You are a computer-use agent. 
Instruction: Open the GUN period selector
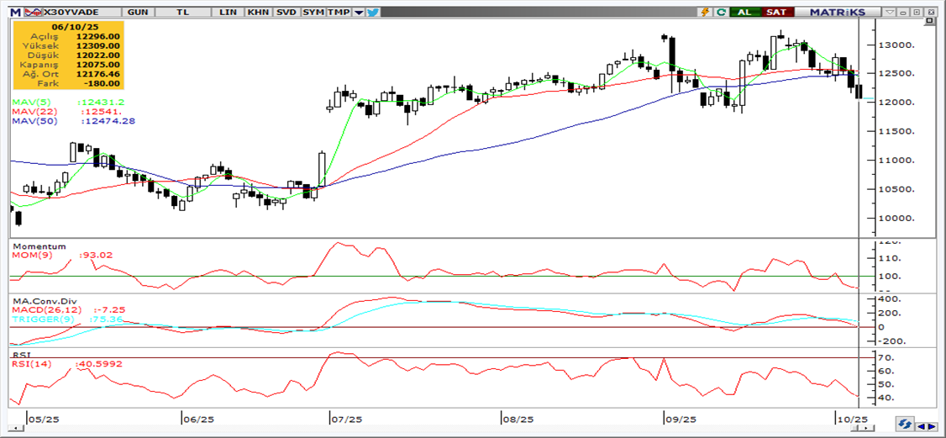point(138,13)
